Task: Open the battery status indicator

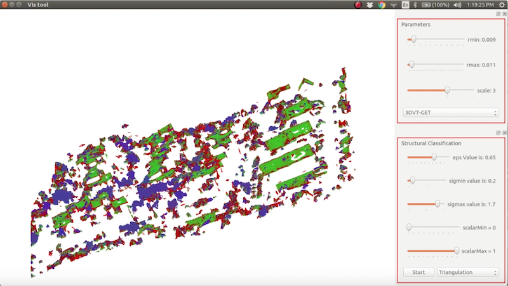Action: [436, 5]
